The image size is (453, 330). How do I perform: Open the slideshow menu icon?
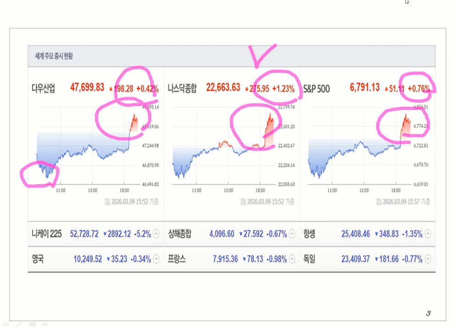pyautogui.click(x=32, y=324)
